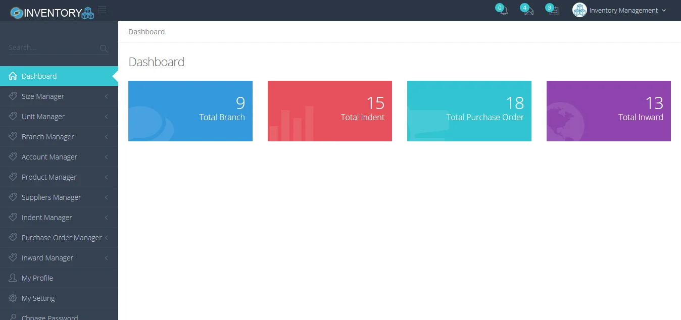This screenshot has height=320, width=681.
Task: Click the search magnifier icon
Action: [x=104, y=48]
